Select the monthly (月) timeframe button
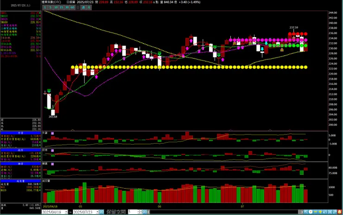 (89, 7)
